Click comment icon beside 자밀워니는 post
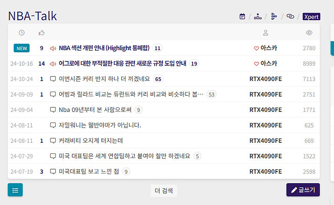This screenshot has height=205, width=334. [53, 126]
